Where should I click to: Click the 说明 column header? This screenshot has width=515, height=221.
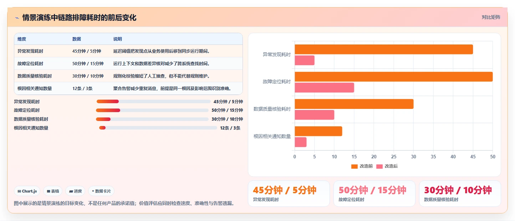118,39
